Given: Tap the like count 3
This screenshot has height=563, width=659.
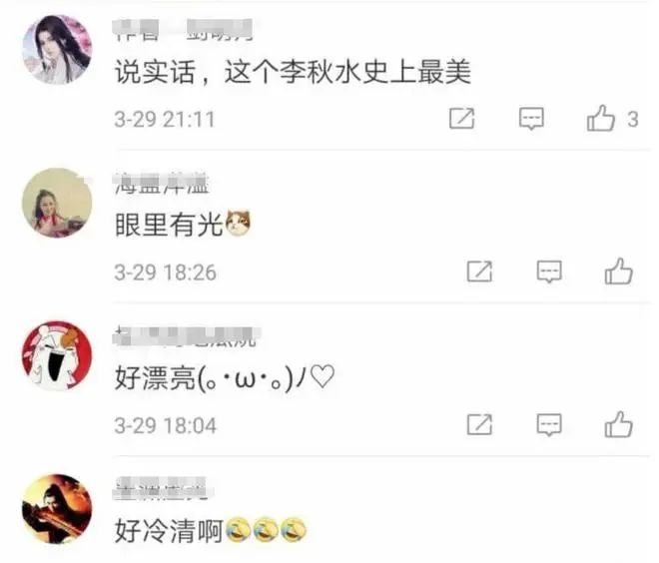Looking at the screenshot, I should click(633, 120).
